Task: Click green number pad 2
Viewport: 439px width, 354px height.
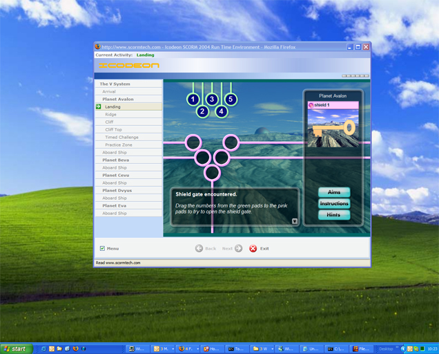Action: pos(202,111)
